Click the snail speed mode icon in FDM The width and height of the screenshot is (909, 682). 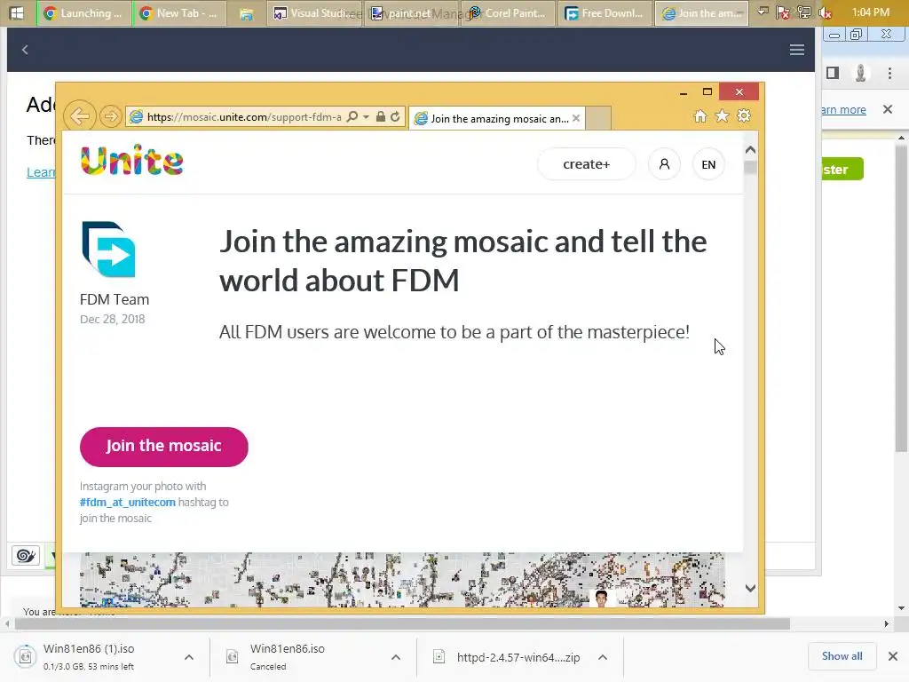(x=26, y=556)
